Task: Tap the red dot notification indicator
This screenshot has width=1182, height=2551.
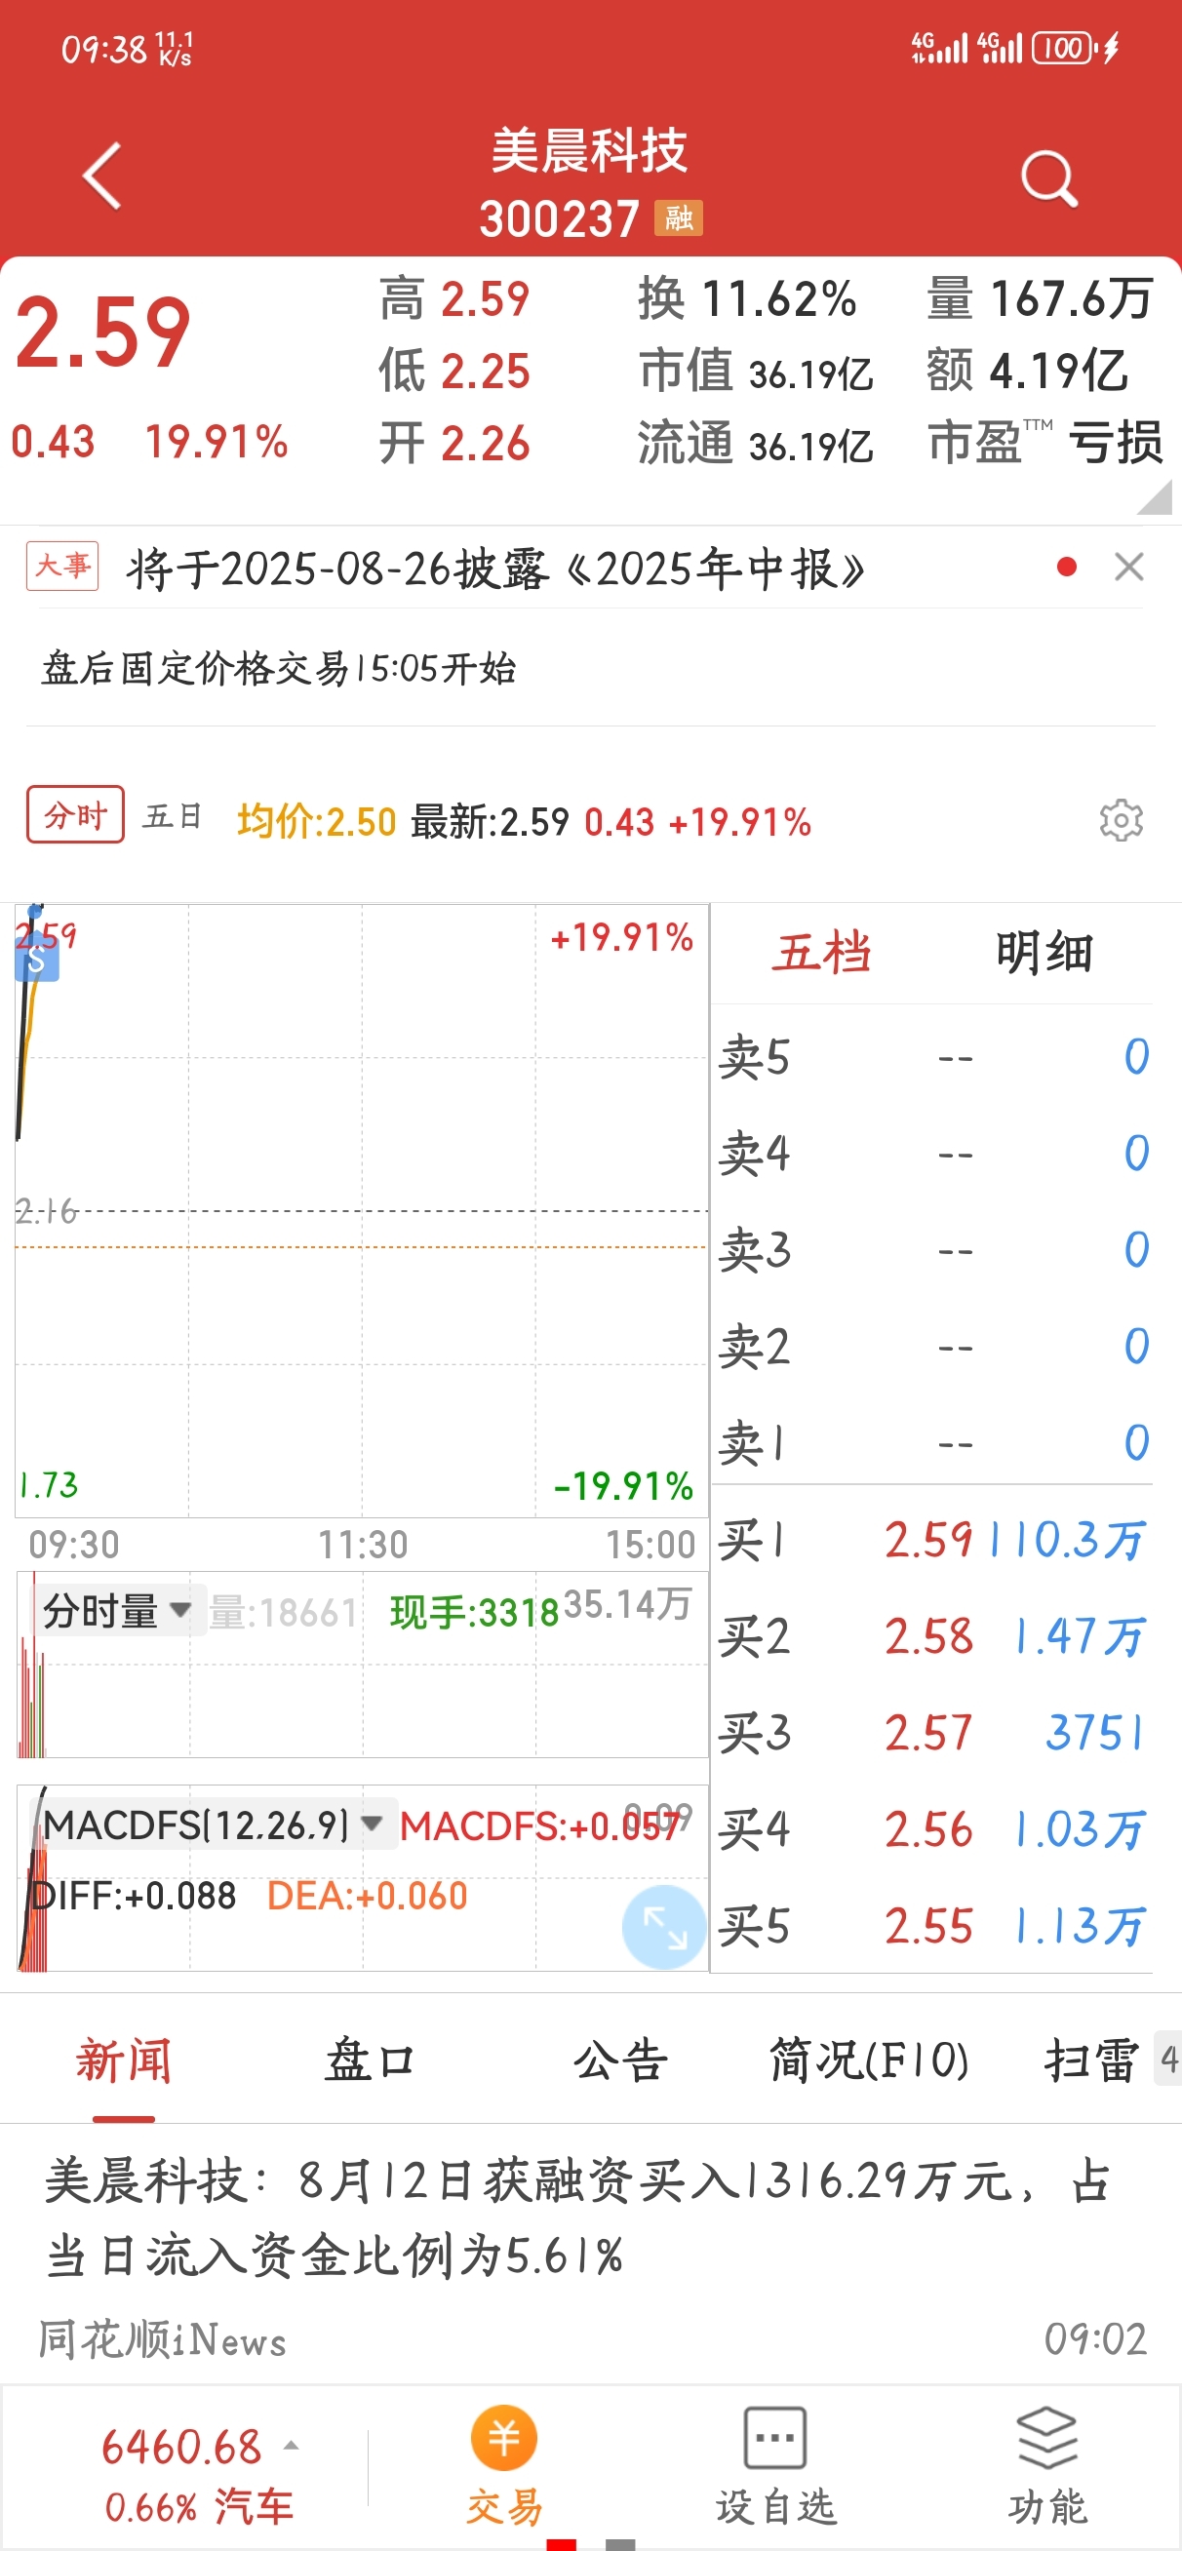Action: click(1067, 567)
